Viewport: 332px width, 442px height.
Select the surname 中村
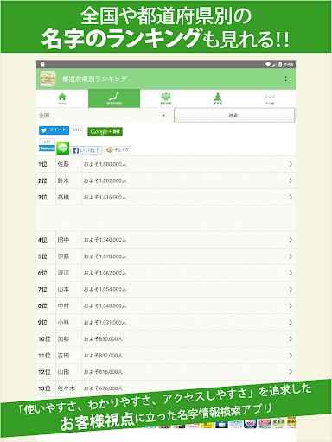[63, 306]
